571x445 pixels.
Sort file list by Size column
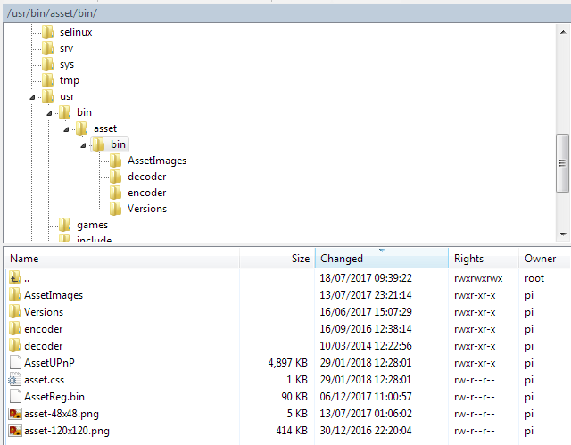[x=277, y=259]
